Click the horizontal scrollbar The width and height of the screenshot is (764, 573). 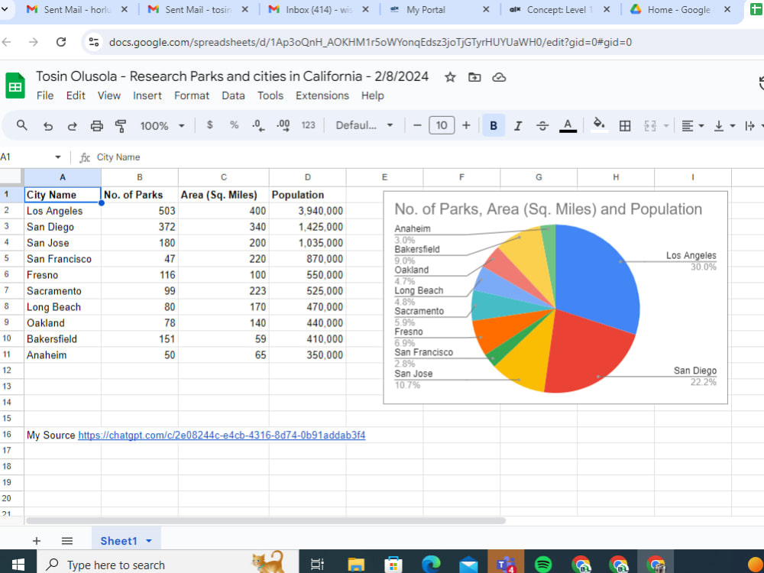point(266,520)
